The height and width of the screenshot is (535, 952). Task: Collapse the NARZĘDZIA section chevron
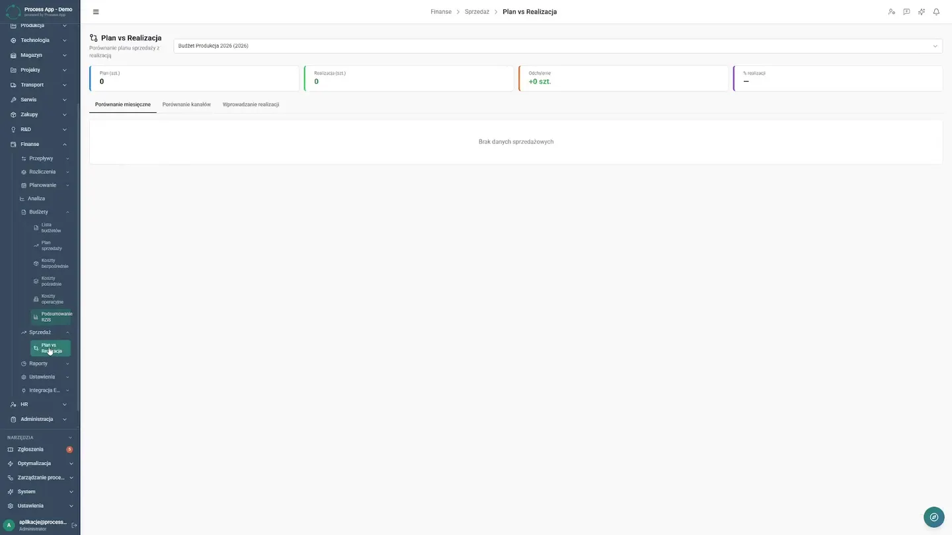tap(71, 437)
